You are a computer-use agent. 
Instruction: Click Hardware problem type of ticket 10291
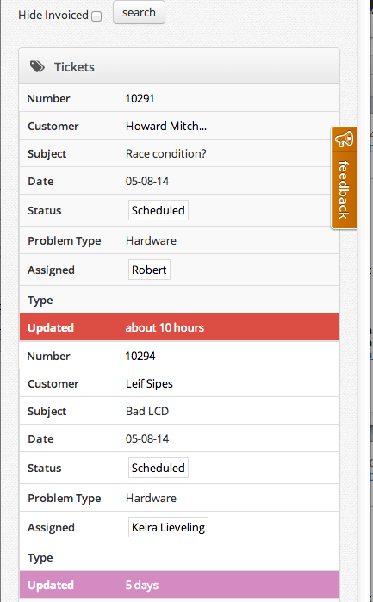151,241
